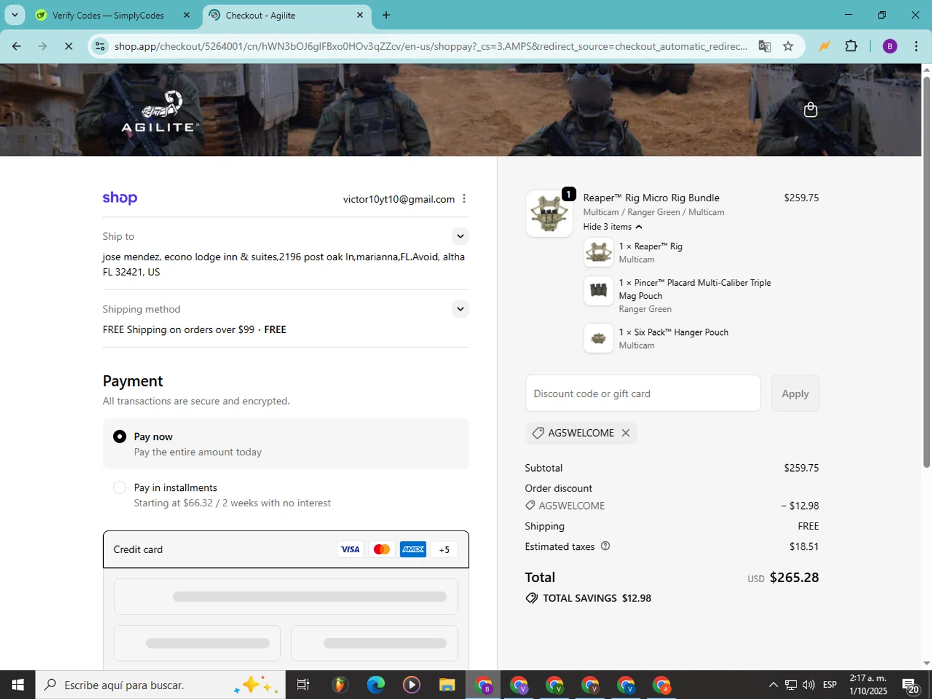Click the Reaper Rig Micro Rig Bundle thumbnail
The height and width of the screenshot is (699, 932).
tap(549, 213)
